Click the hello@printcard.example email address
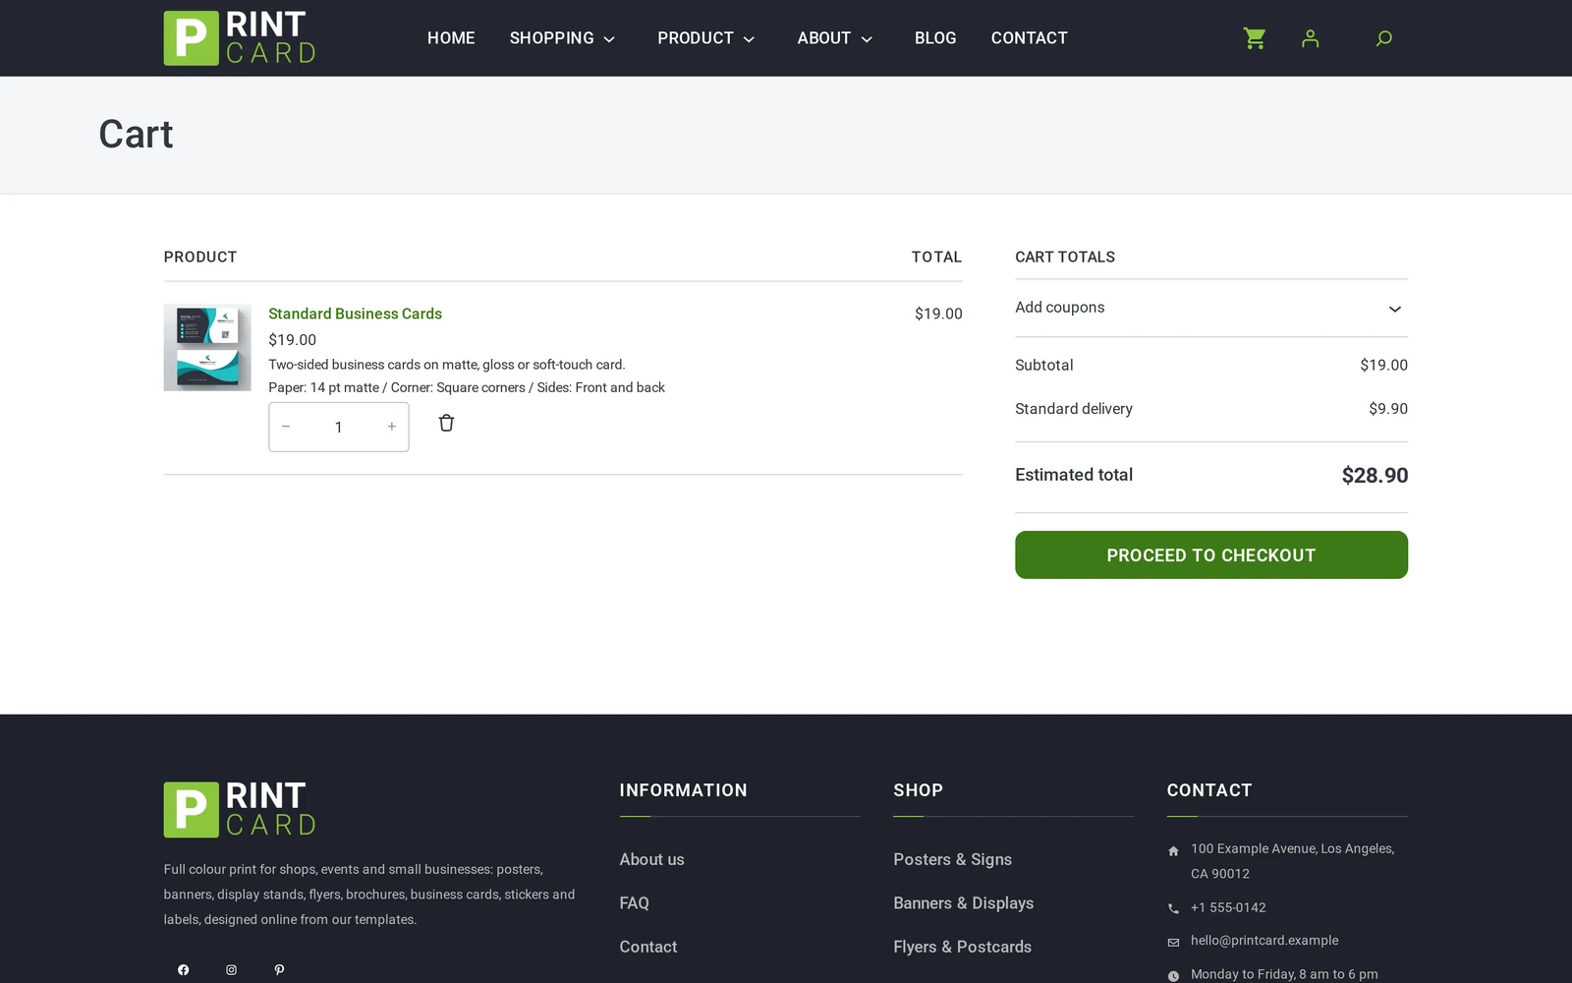 click(1264, 941)
